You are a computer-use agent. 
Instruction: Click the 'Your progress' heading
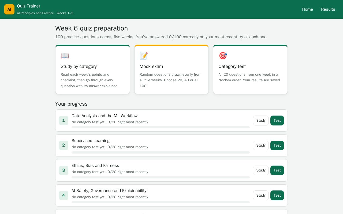tap(71, 104)
